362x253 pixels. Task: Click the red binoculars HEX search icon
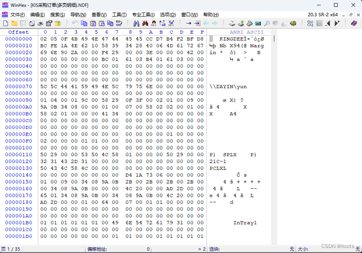point(153,23)
